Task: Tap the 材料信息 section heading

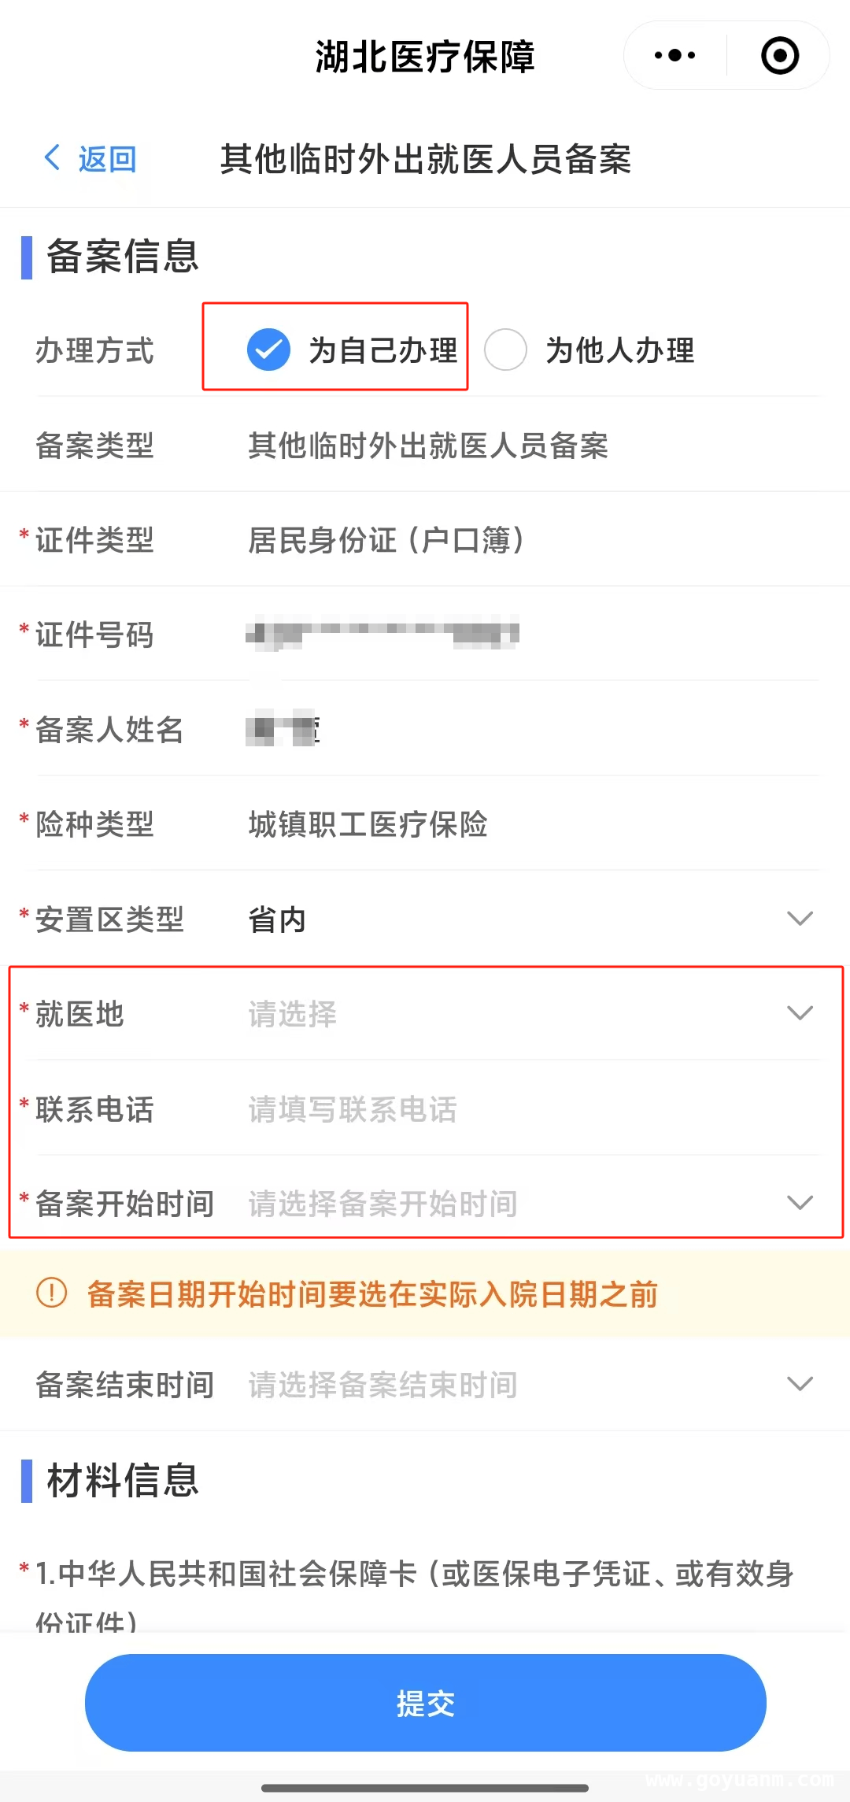Action: (x=123, y=1480)
